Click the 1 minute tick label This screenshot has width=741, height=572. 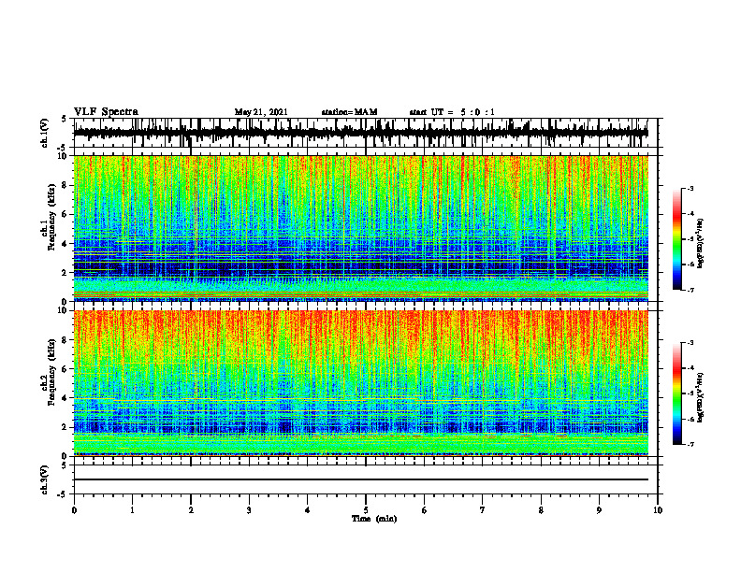click(132, 510)
